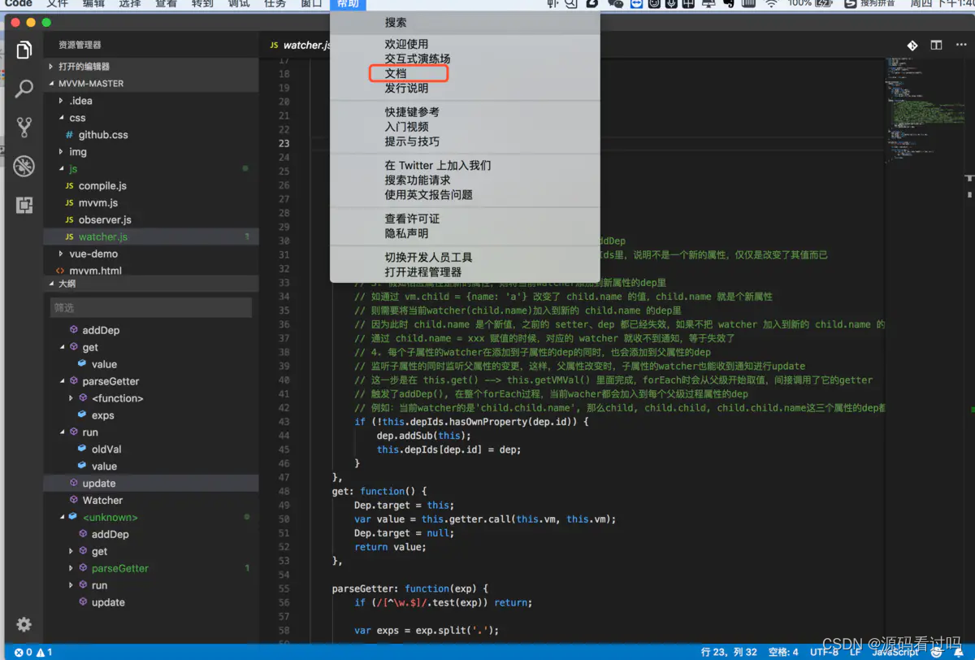Open the Manage gear icon

click(x=24, y=624)
